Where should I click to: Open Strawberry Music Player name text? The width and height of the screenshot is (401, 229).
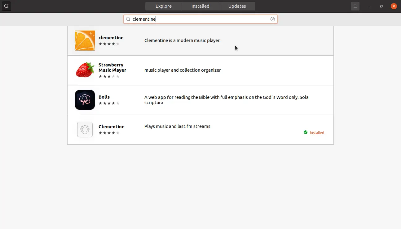pos(112,67)
